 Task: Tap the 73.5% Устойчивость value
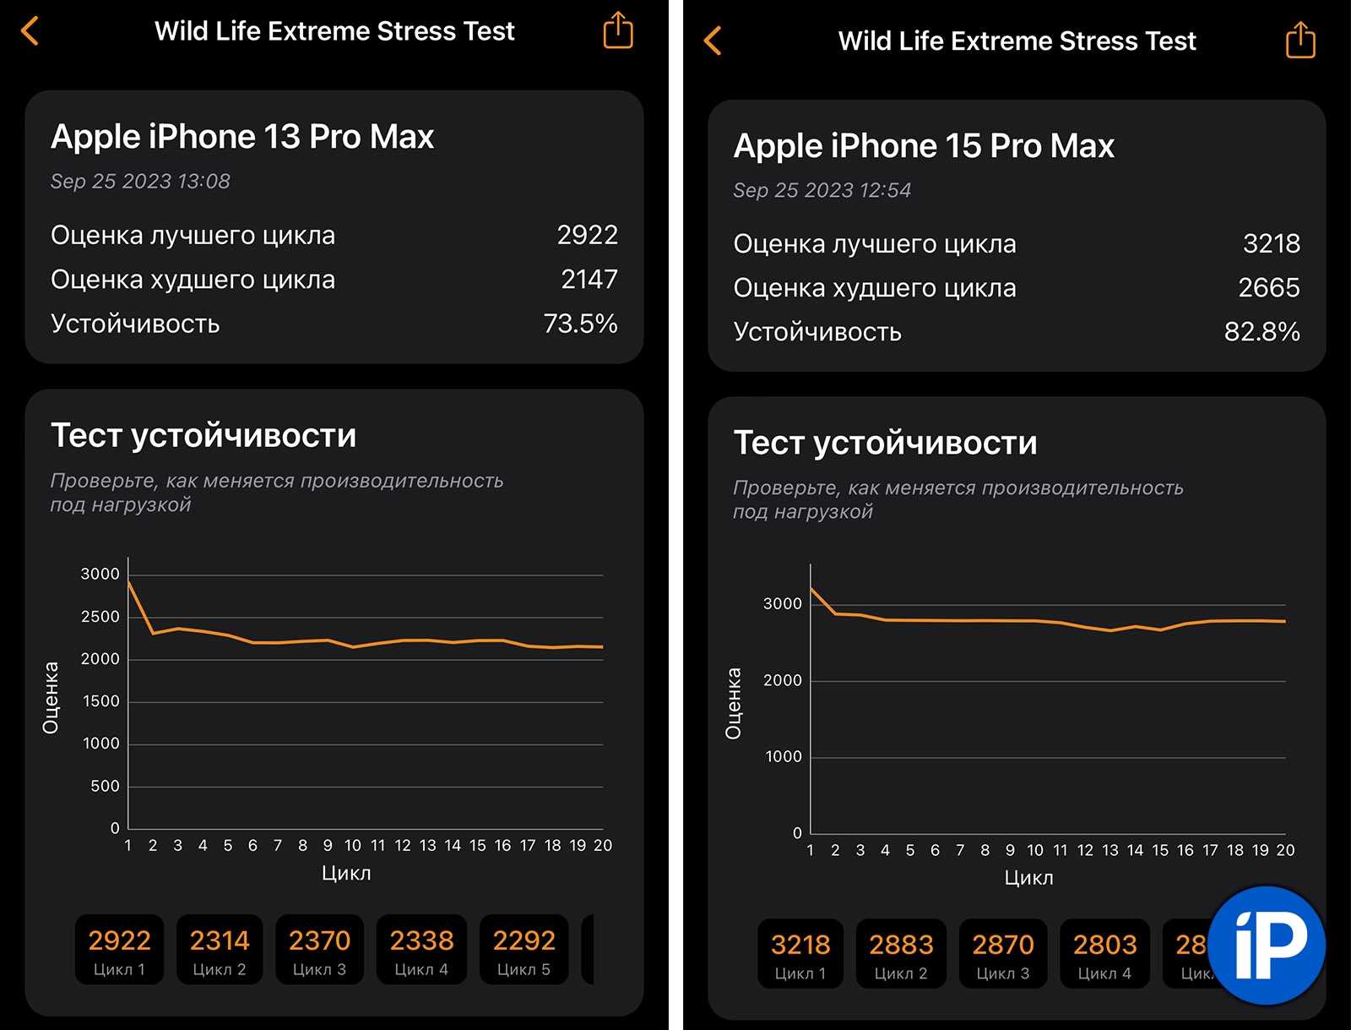pyautogui.click(x=580, y=324)
